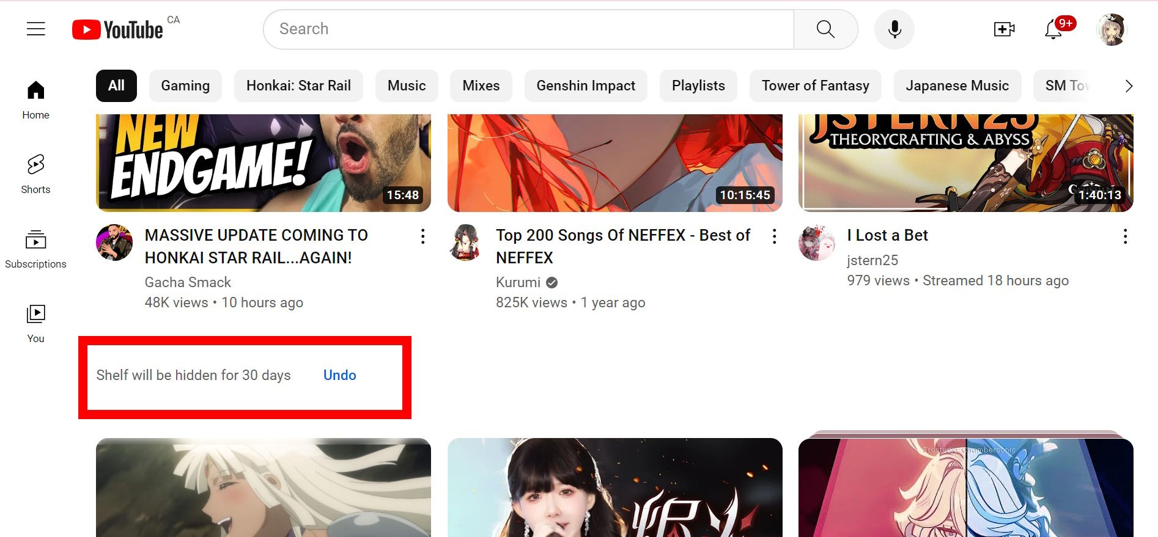Go to Home in sidebar
The width and height of the screenshot is (1158, 537).
click(x=36, y=100)
